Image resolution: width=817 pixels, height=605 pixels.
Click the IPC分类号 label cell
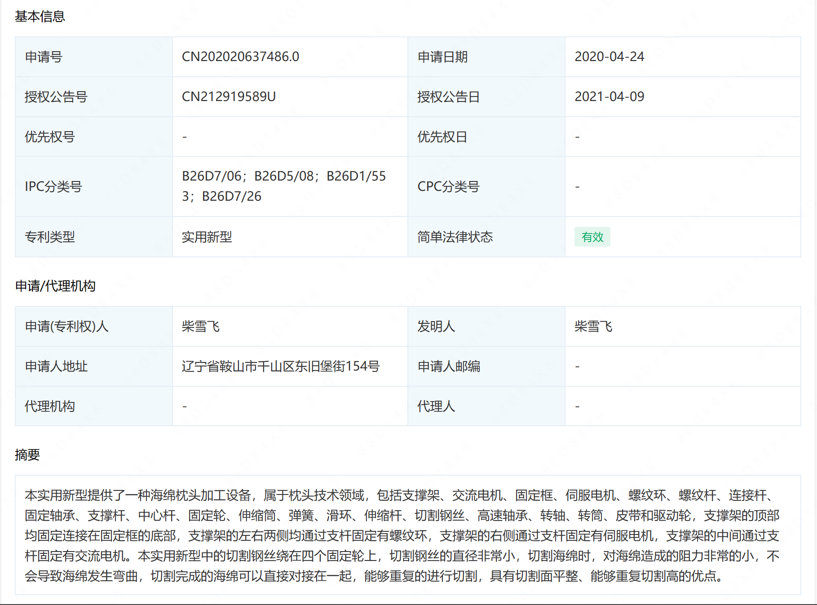tap(94, 186)
